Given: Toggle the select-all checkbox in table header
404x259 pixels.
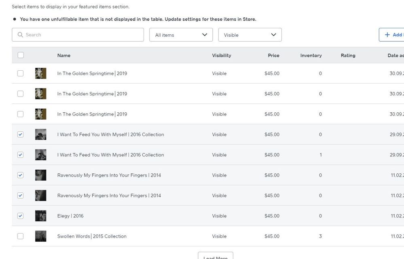Looking at the screenshot, I should pos(21,55).
